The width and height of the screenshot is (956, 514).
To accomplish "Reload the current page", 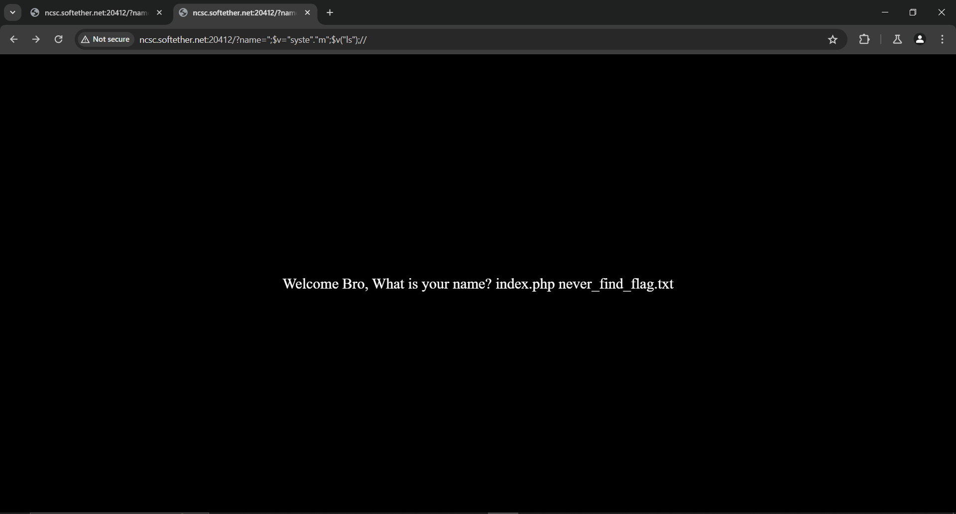I will click(x=58, y=39).
